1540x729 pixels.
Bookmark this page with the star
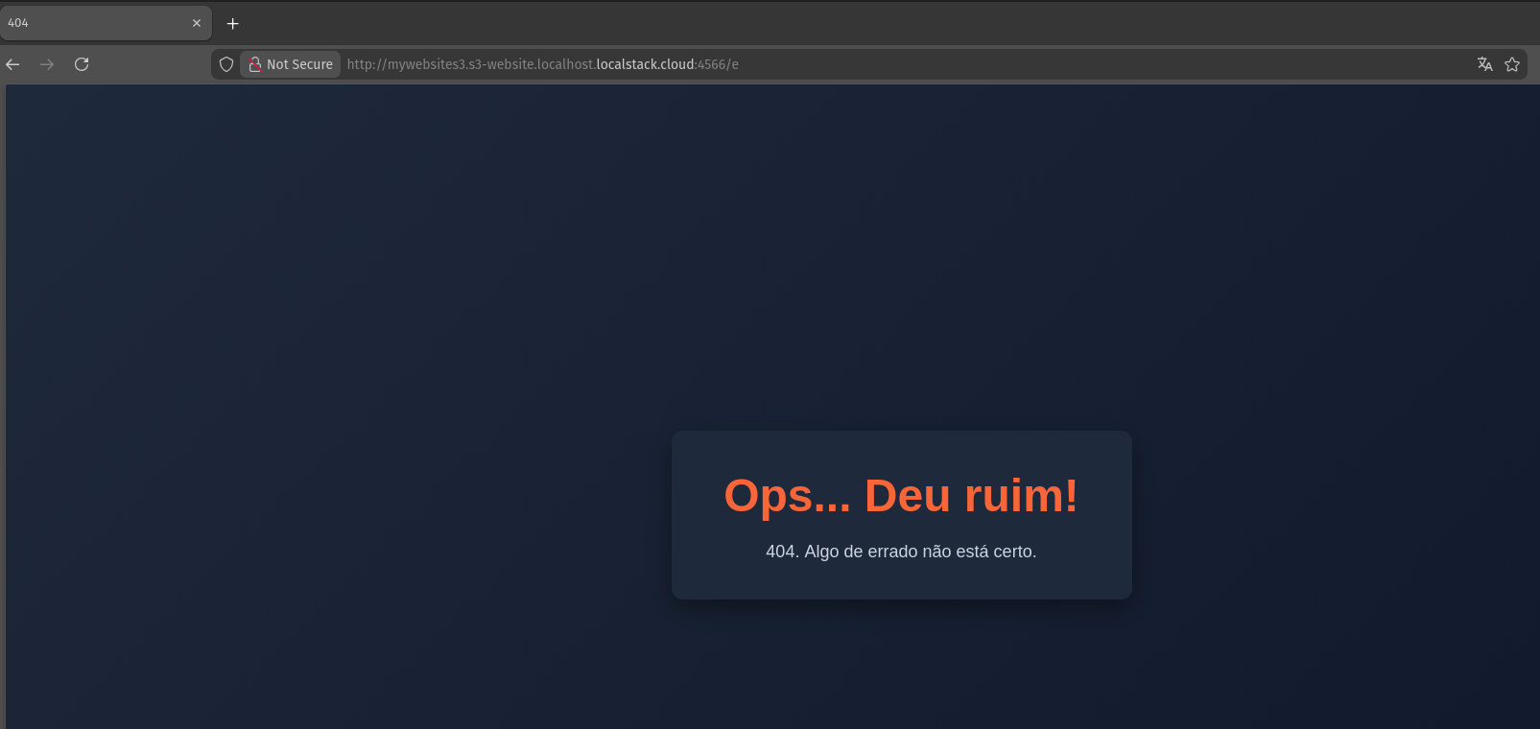pos(1512,64)
